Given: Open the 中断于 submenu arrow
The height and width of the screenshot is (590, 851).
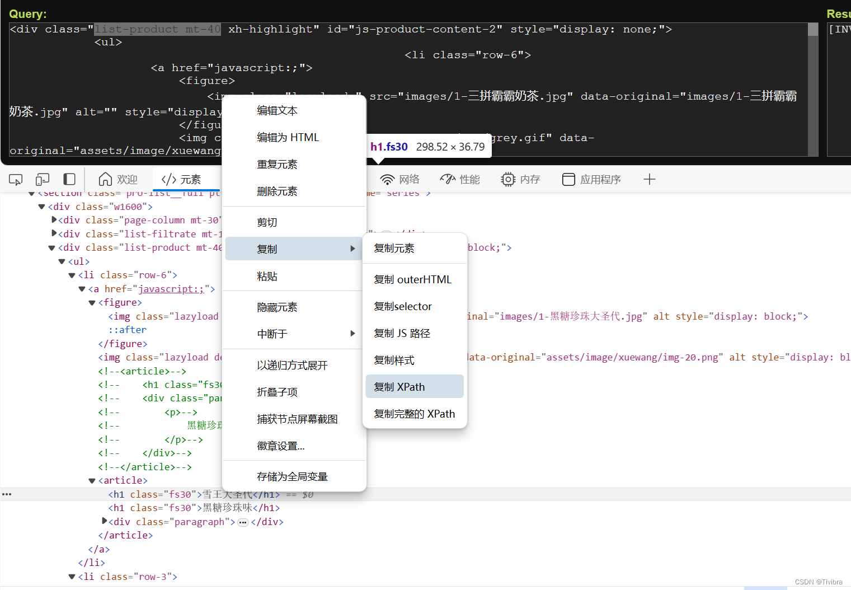Looking at the screenshot, I should pyautogui.click(x=352, y=333).
